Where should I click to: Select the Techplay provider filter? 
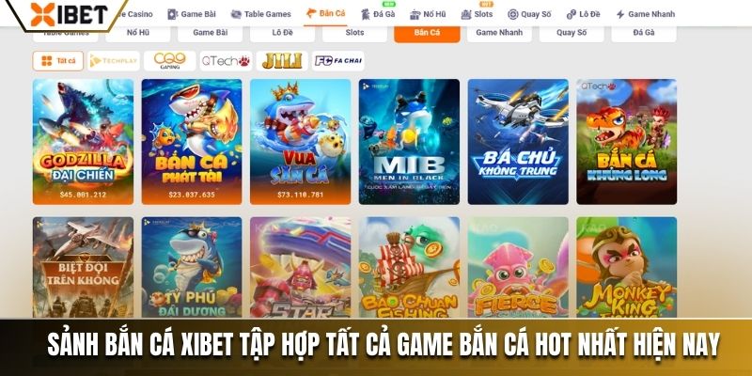(x=114, y=61)
